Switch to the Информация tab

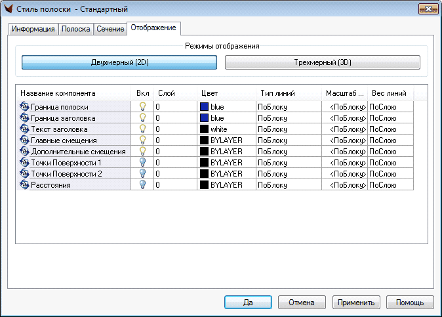[x=33, y=30]
